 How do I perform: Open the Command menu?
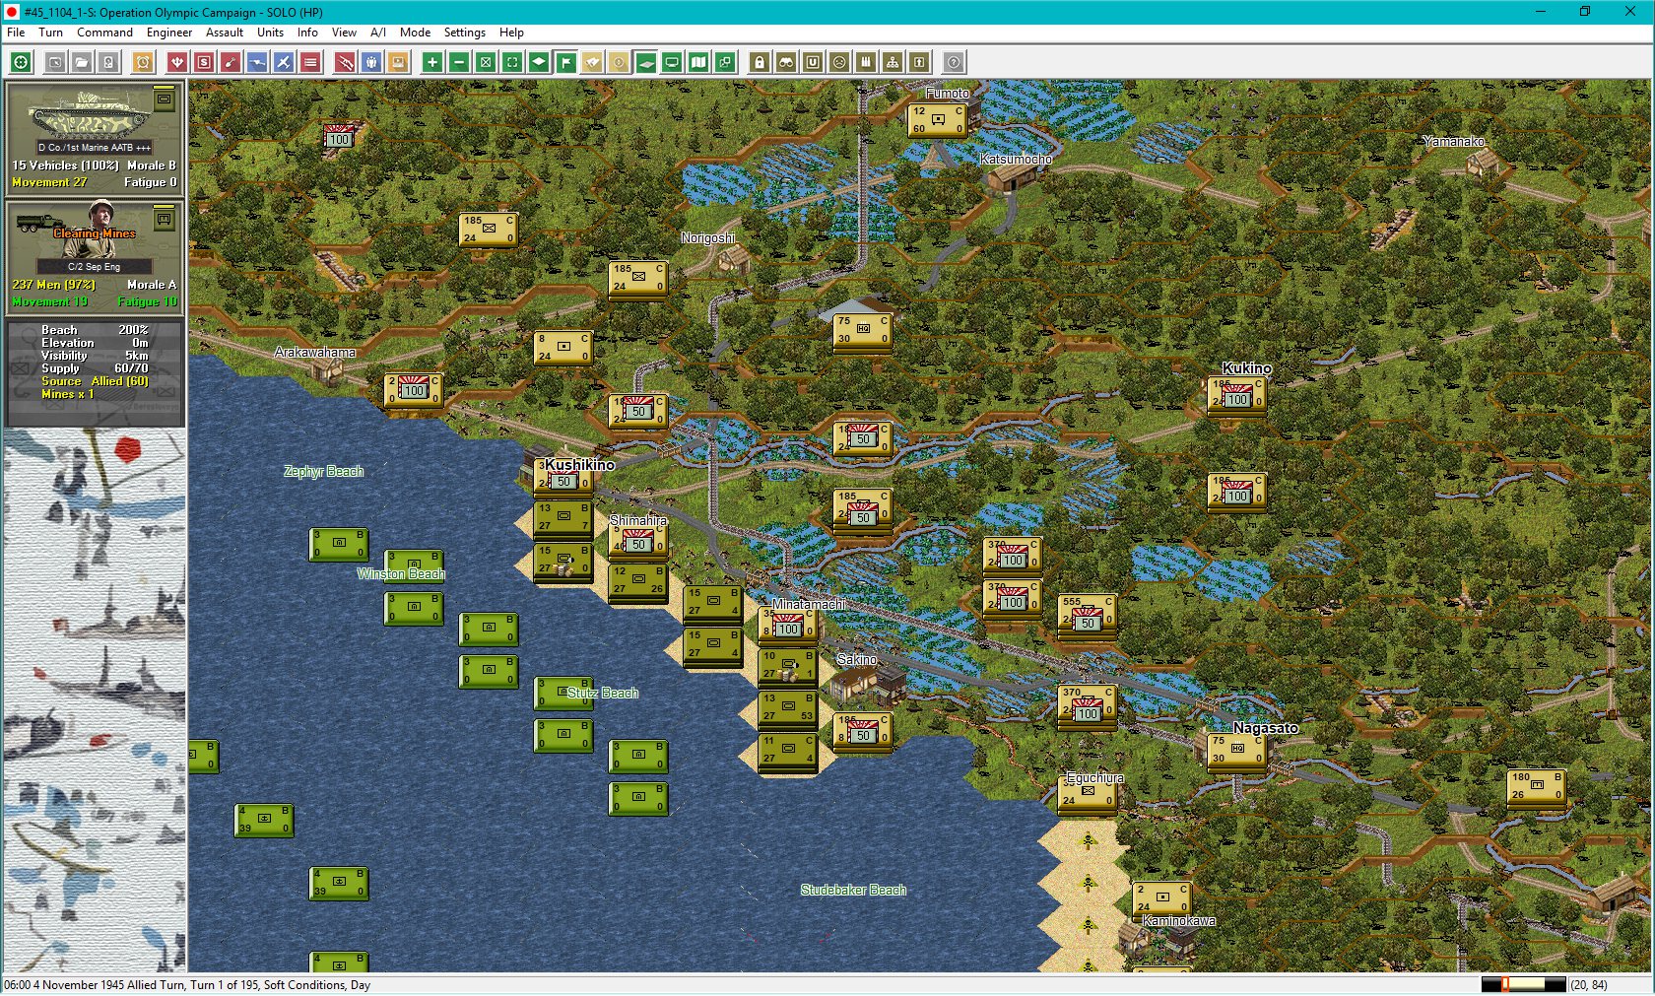(104, 33)
